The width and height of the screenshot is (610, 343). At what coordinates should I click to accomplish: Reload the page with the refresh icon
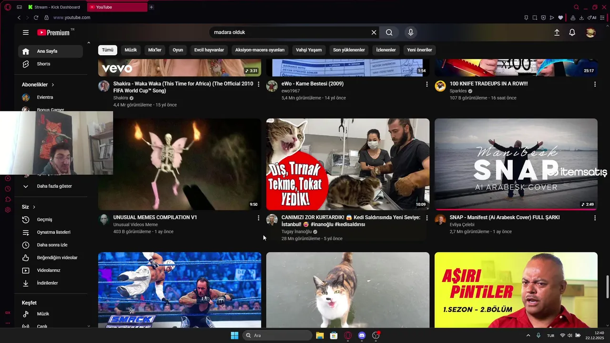pyautogui.click(x=36, y=18)
